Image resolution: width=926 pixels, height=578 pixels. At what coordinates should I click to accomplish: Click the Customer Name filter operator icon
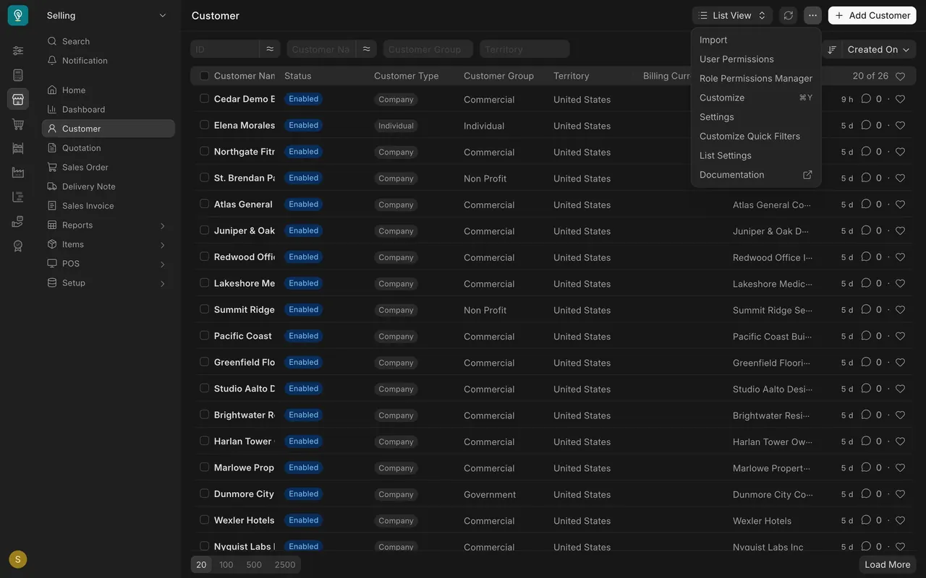(367, 49)
